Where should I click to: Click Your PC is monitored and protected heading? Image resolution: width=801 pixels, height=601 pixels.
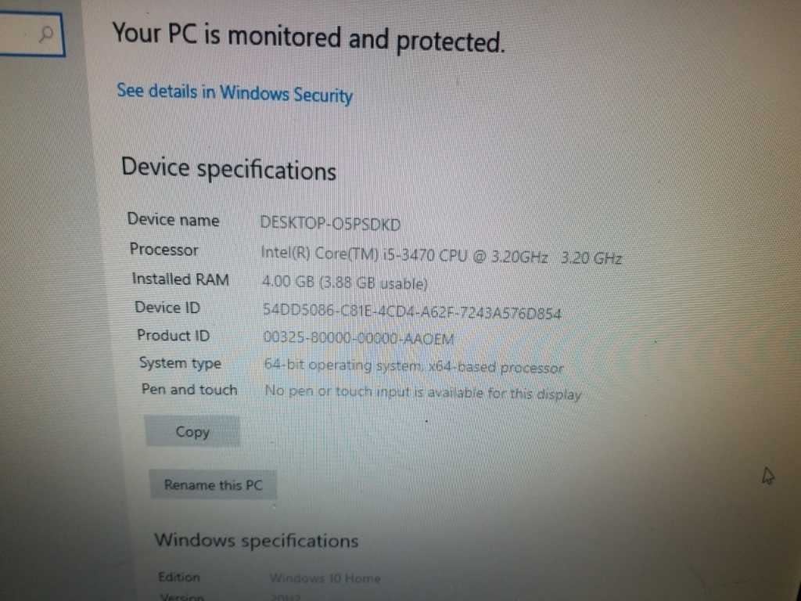click(308, 38)
